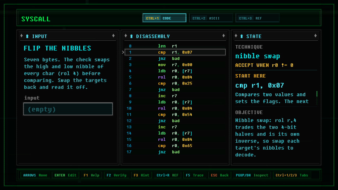
Task: Click the Ctrl+R REF shortcut
Action: [167, 175]
